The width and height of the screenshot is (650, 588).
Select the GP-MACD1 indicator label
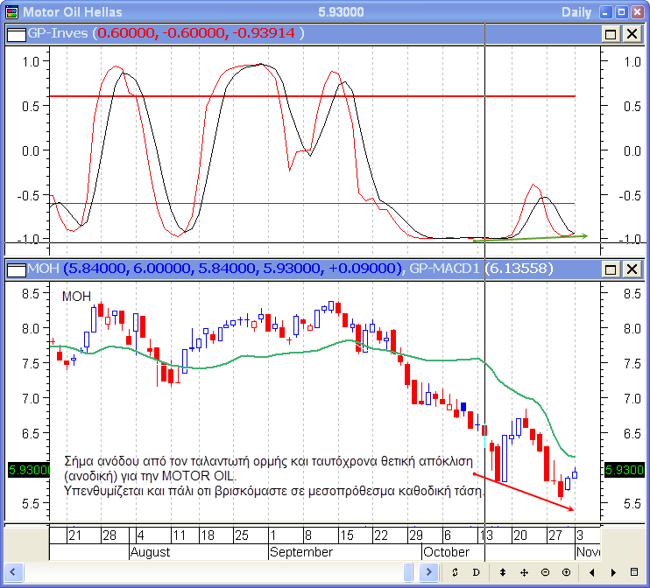click(x=445, y=268)
